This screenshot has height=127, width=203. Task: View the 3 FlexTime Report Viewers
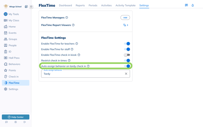point(126,25)
